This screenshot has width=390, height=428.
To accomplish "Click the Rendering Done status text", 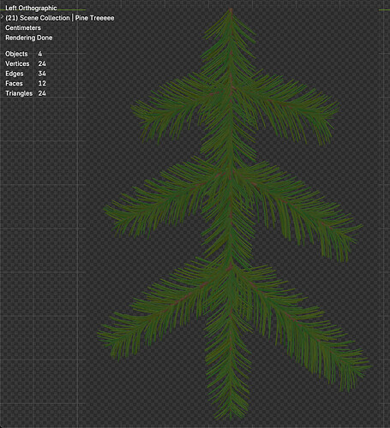I will 29,38.
